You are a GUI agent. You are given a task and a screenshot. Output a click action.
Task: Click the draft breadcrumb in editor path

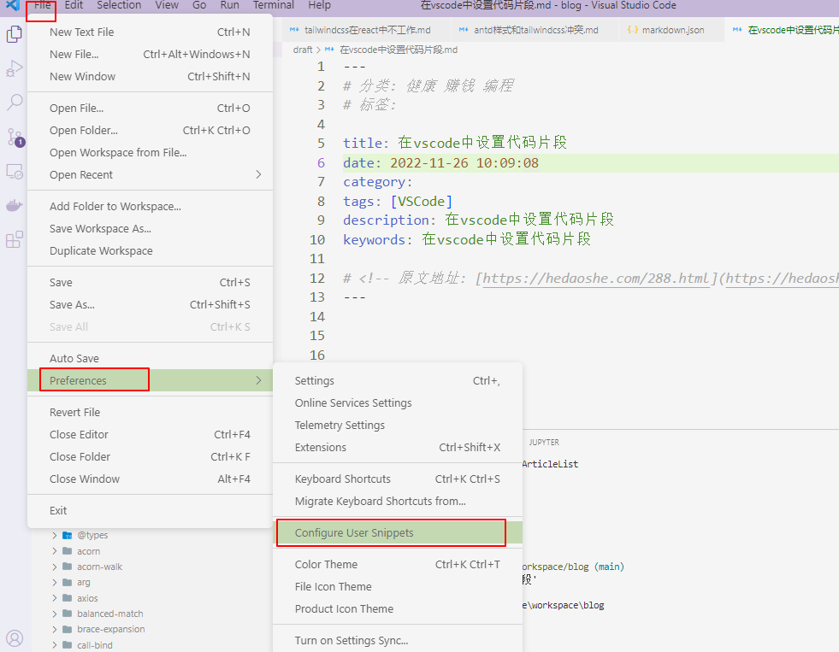[x=303, y=50]
